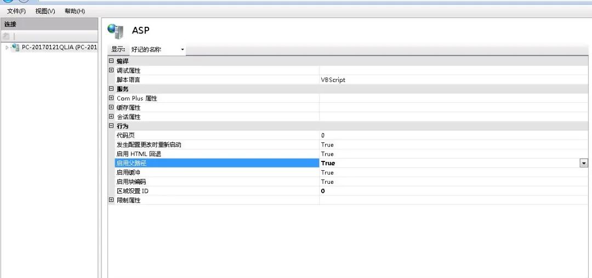Select the 启用缓冲 property row
The width and height of the screenshot is (592, 278).
click(214, 172)
